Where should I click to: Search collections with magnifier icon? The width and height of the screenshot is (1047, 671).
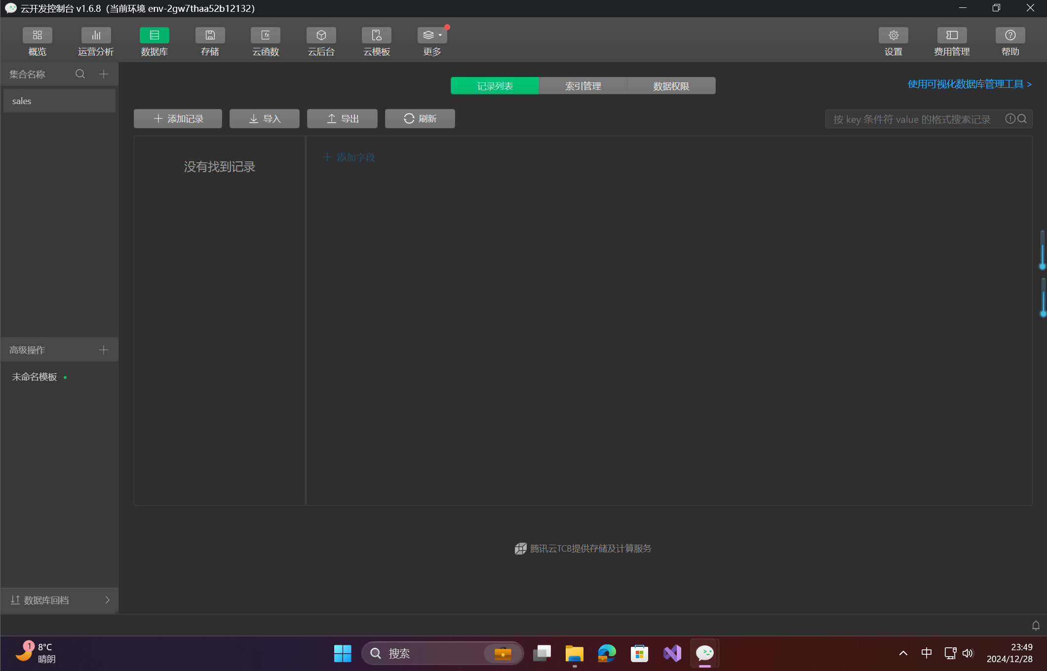click(80, 74)
